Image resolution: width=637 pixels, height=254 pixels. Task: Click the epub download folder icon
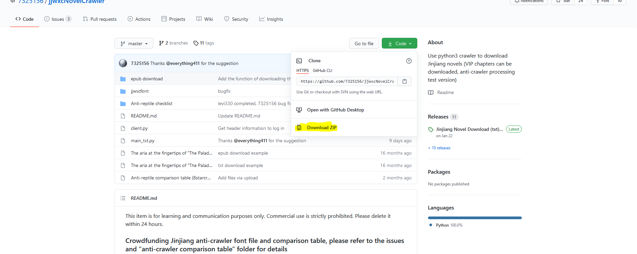[123, 79]
